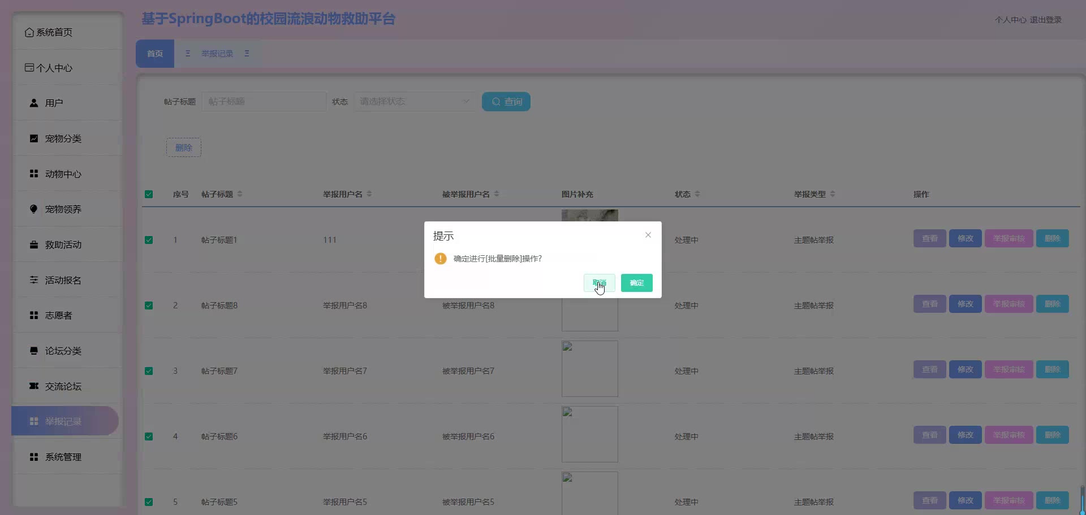
Task: Click the home icon beside 系统首页
Action: (29, 32)
